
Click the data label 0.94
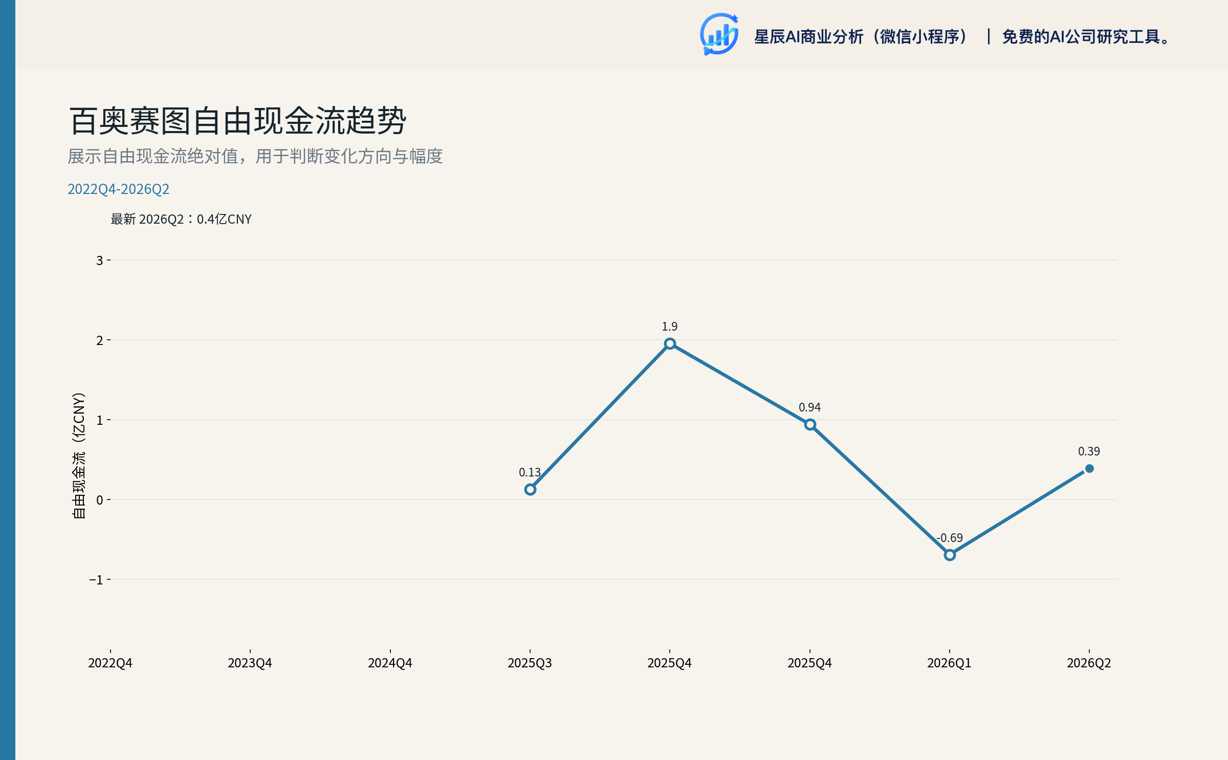pos(809,407)
